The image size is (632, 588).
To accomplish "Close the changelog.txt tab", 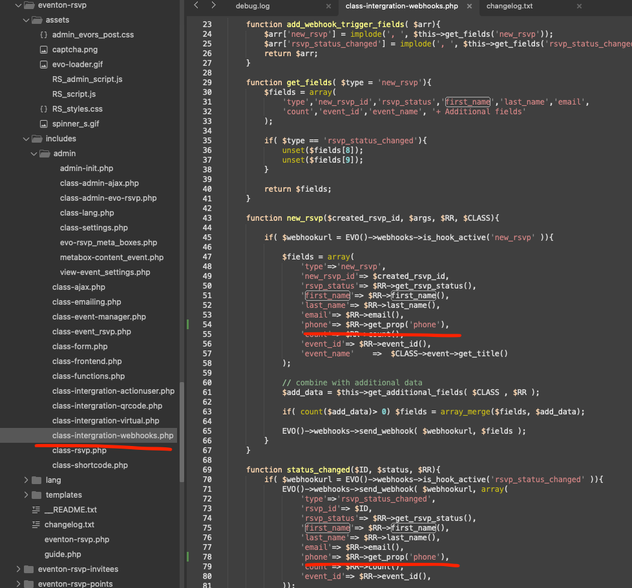I will click(579, 6).
